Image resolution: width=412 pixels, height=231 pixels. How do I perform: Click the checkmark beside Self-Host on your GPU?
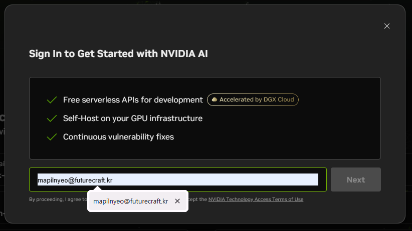click(x=52, y=118)
